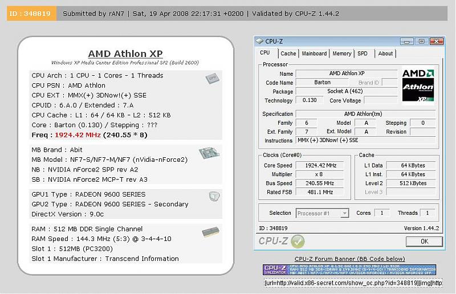Click the 'Slot 1 : 512MB (PC3200)' line
Image resolution: width=456 pixels, height=294 pixels.
72,248
